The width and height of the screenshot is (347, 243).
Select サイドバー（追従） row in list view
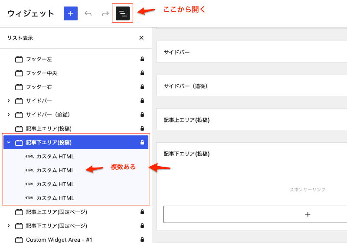76,115
